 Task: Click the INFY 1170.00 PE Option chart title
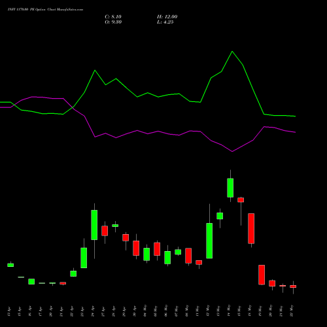45,10
